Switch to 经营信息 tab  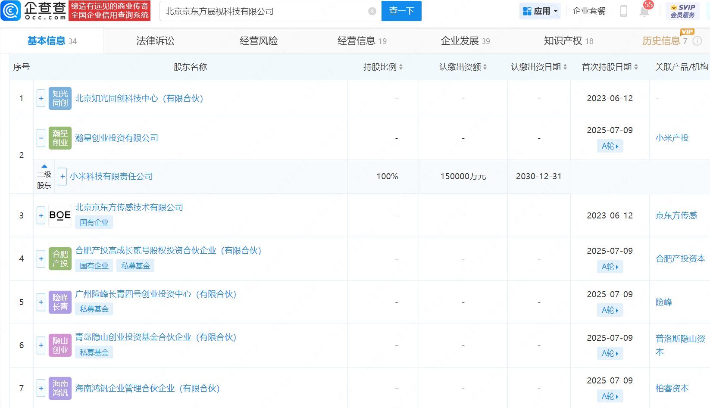click(x=362, y=41)
